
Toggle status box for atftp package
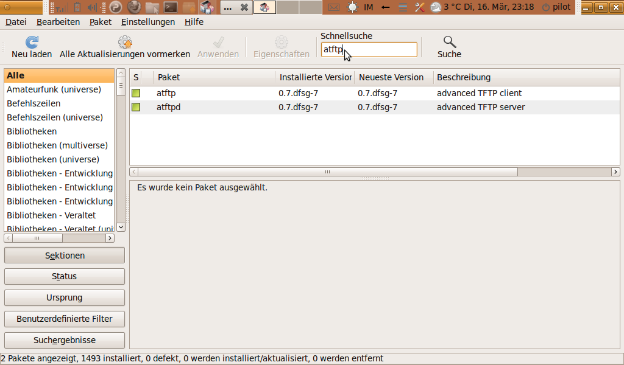click(x=136, y=93)
